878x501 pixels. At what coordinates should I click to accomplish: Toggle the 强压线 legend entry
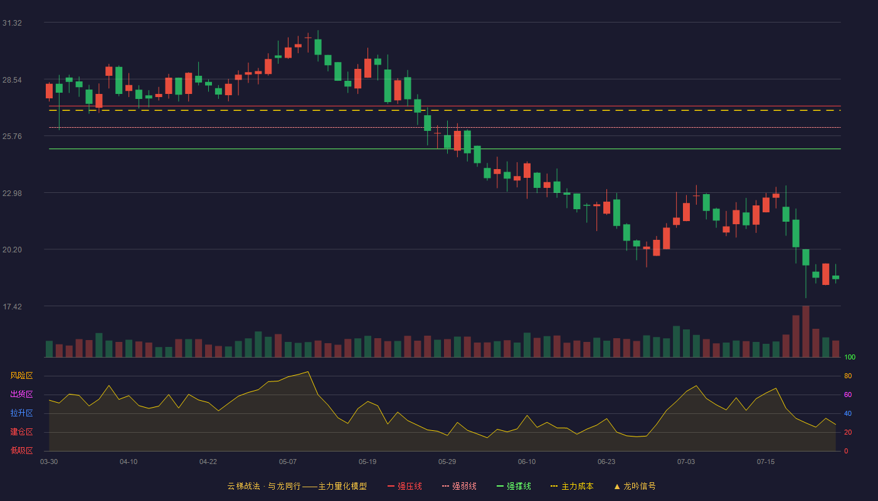pyautogui.click(x=405, y=486)
